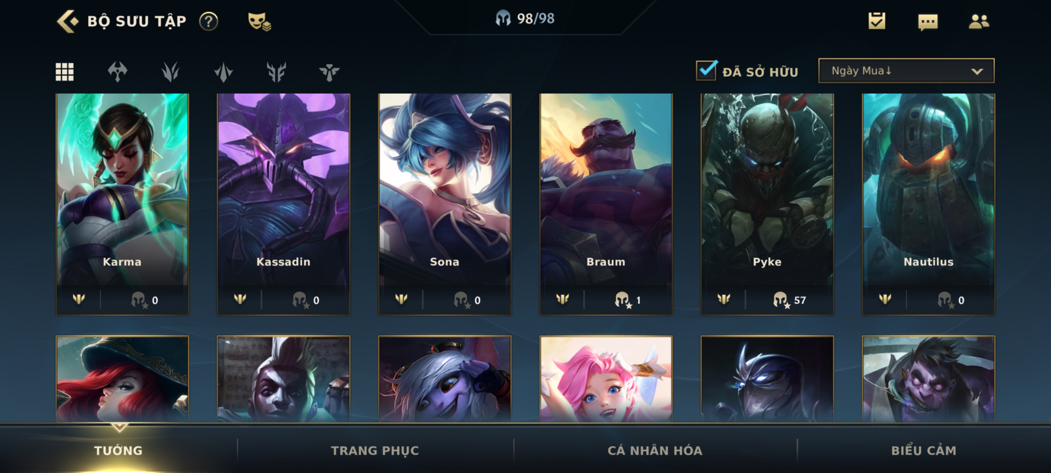The image size is (1051, 473).
Task: Open the Karma champion card
Action: tap(122, 204)
